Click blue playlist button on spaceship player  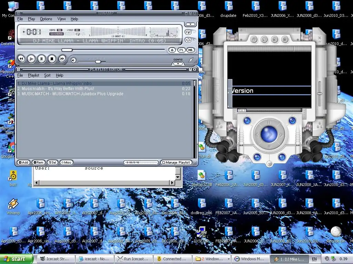click(282, 157)
